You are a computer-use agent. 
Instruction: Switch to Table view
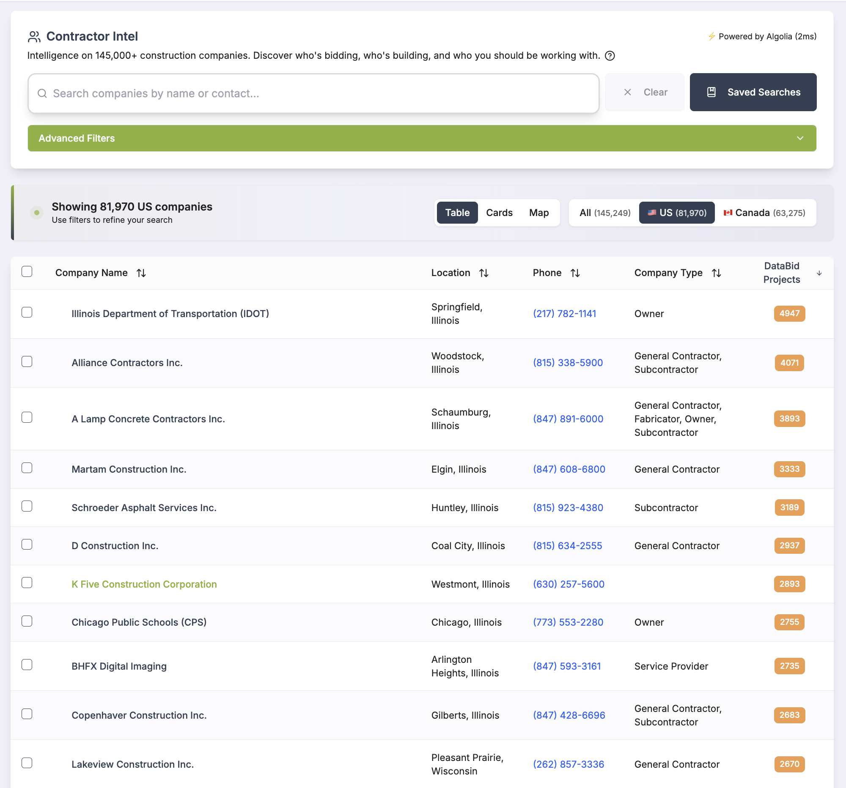457,213
